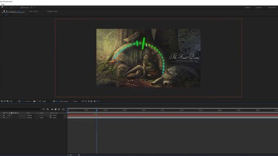Click the Parent & Link column header
Image resolution: width=278 pixels, height=156 pixels.
53,113
